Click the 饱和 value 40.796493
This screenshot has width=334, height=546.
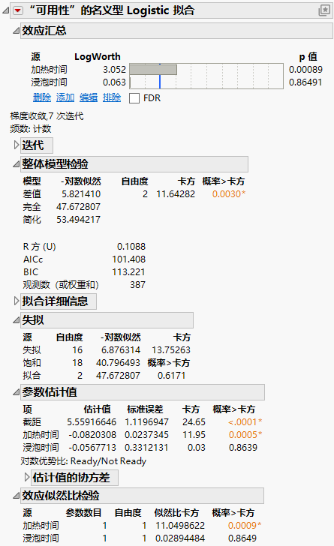click(x=118, y=363)
